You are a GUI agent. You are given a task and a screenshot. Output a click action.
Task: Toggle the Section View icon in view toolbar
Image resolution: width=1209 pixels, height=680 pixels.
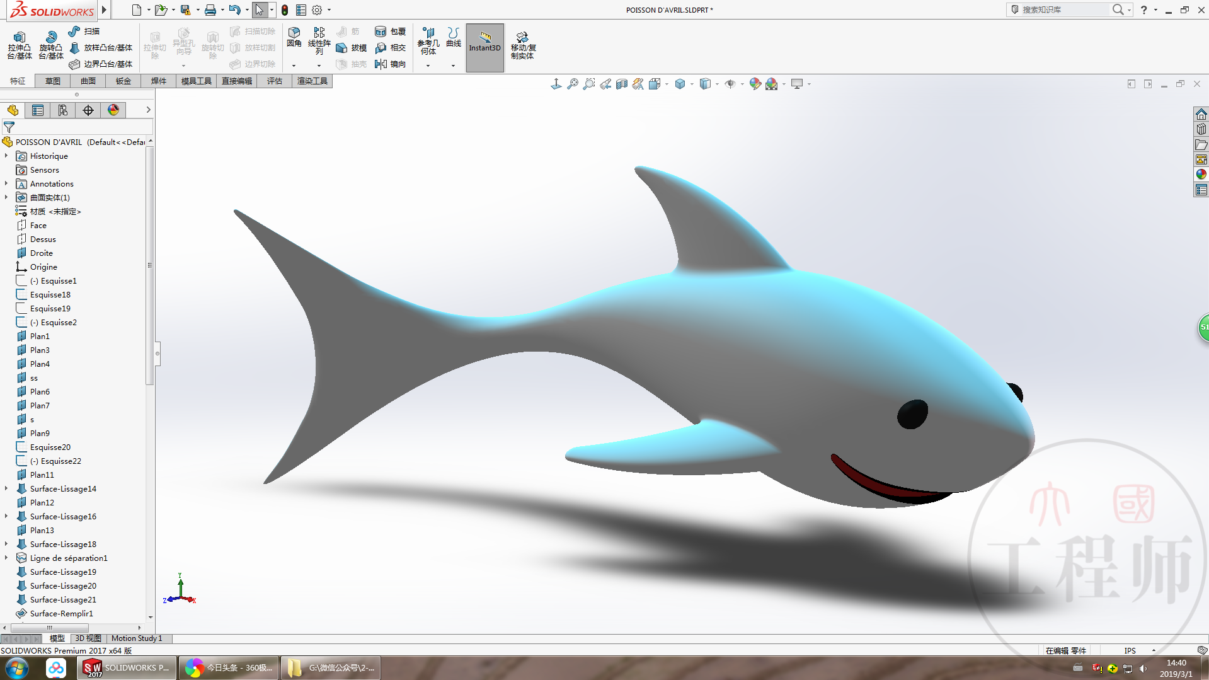click(x=621, y=84)
